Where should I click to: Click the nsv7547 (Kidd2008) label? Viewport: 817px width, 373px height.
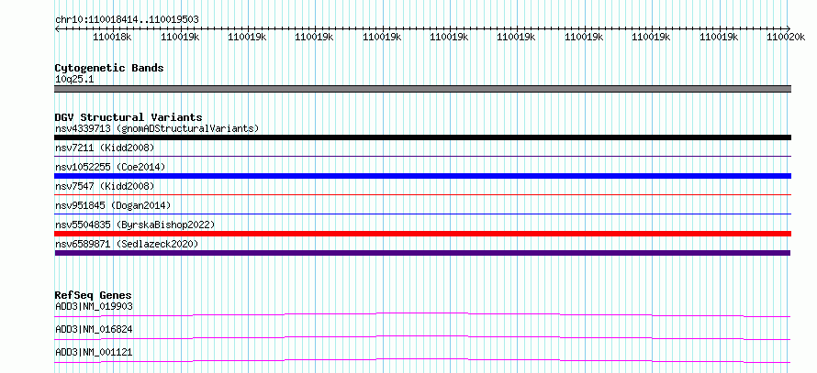click(x=105, y=186)
